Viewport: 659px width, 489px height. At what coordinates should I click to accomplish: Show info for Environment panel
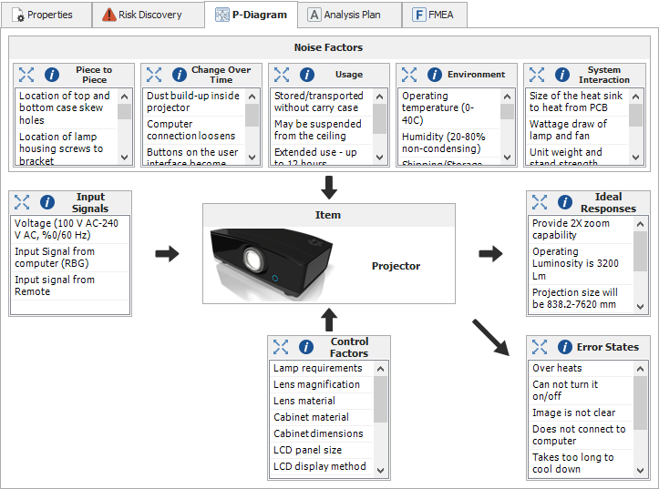pyautogui.click(x=435, y=75)
